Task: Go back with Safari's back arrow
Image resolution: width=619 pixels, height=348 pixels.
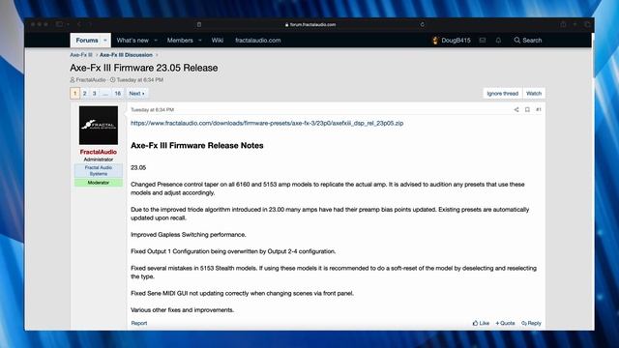Action: pos(79,24)
